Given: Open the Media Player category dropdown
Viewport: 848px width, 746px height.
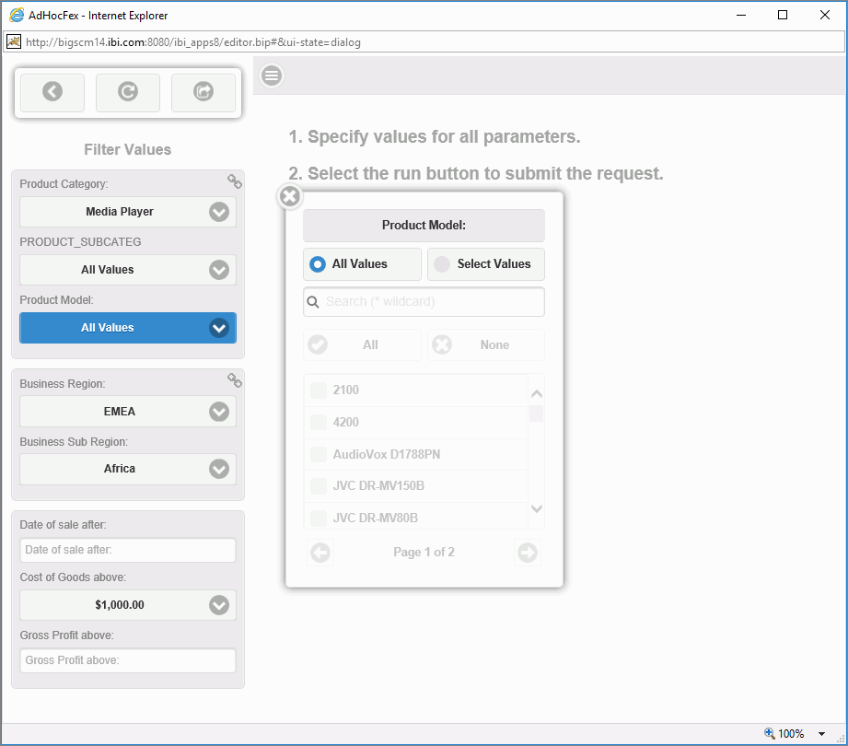Looking at the screenshot, I should tap(218, 212).
